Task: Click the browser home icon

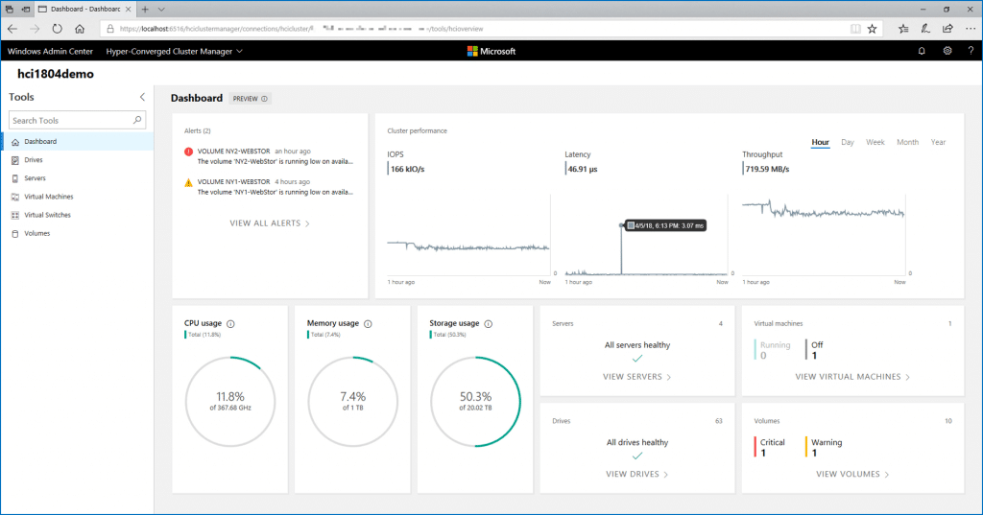Action: [x=80, y=29]
